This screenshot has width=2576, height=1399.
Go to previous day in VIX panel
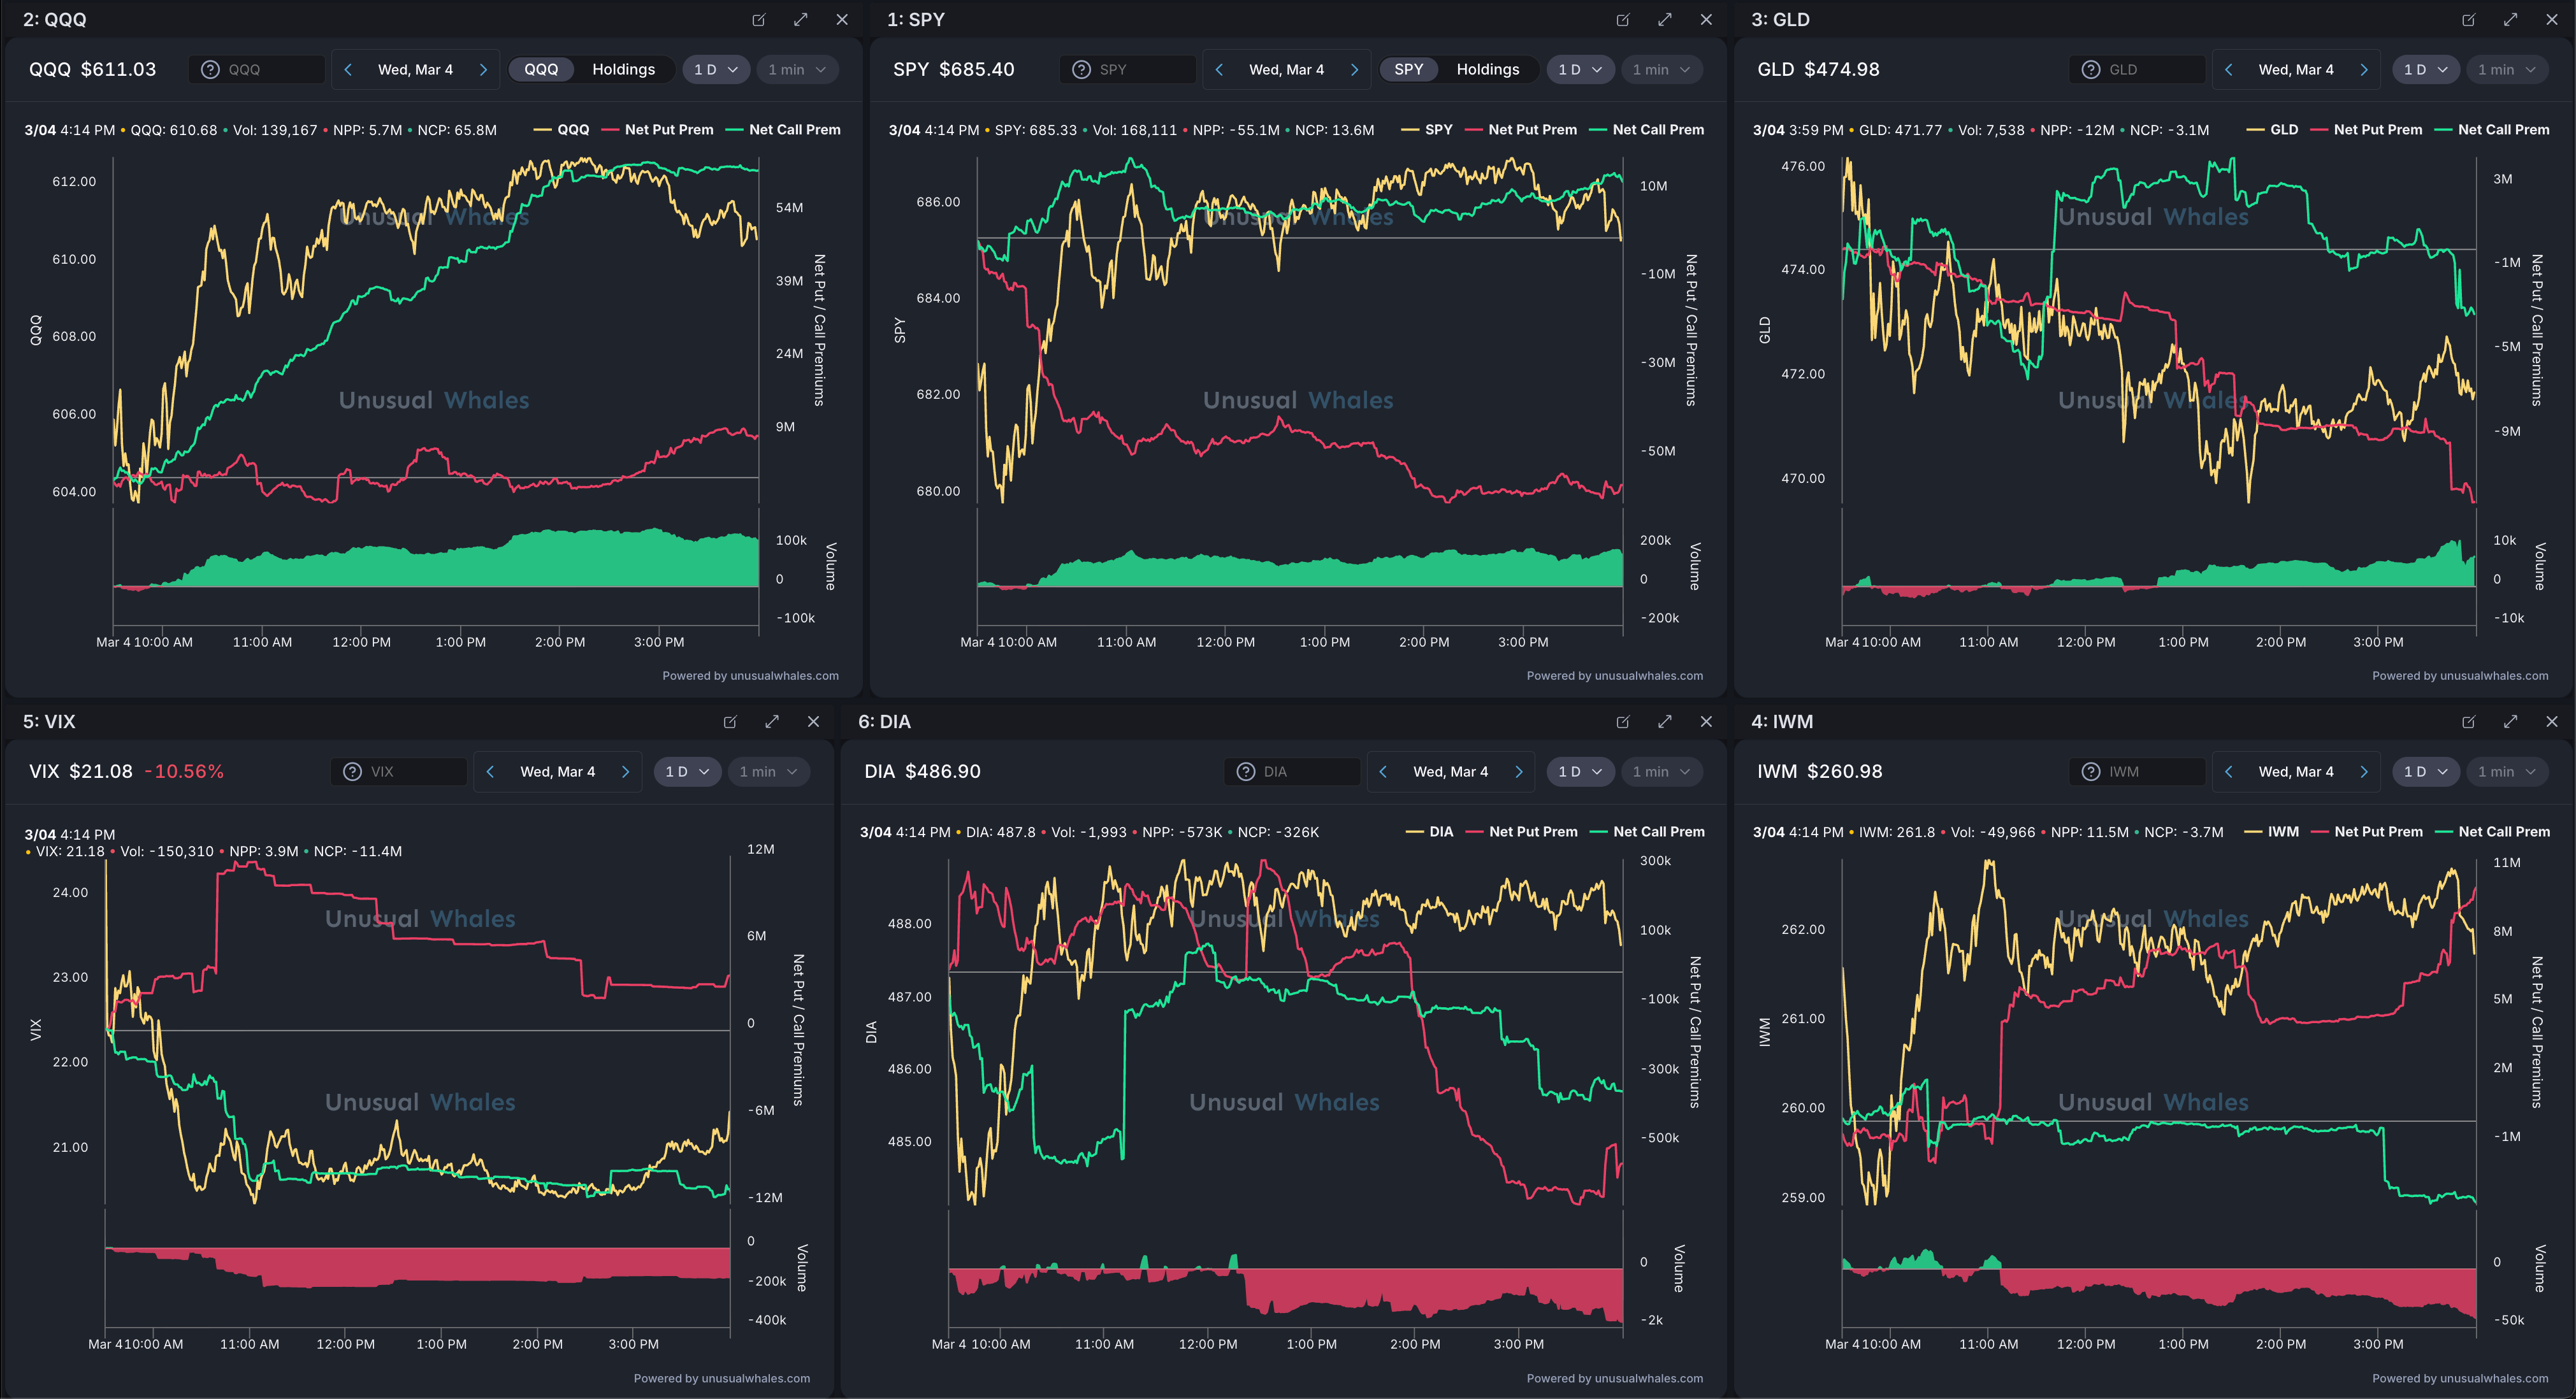click(490, 771)
